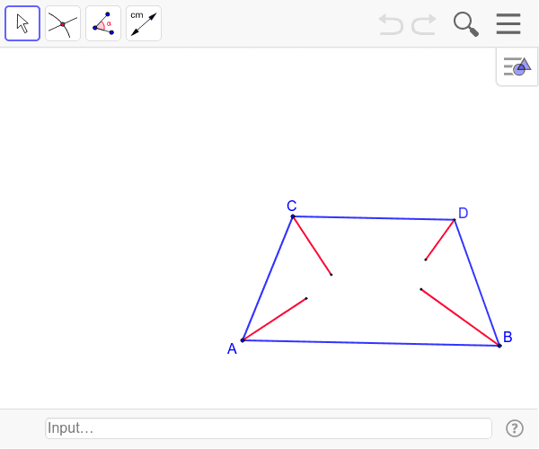
Task: Select point D of the trapezoid
Action: [x=455, y=220]
